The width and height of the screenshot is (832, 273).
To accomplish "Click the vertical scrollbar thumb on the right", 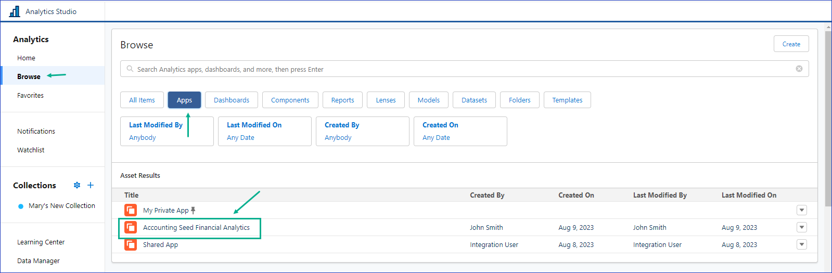I will pos(828,119).
